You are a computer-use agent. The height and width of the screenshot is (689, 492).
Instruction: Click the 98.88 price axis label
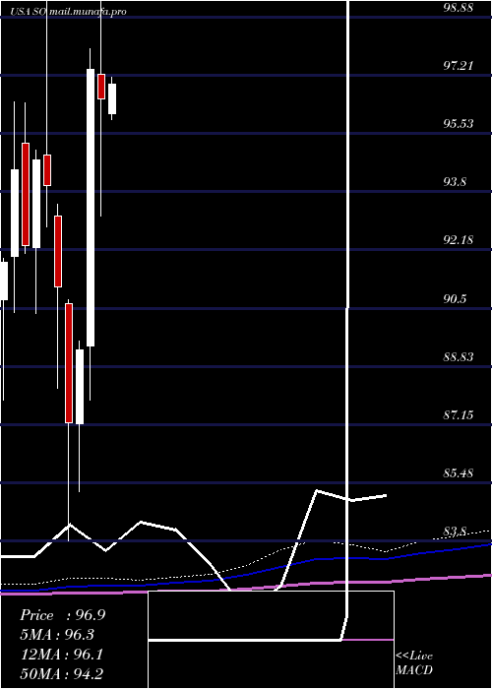pyautogui.click(x=459, y=8)
